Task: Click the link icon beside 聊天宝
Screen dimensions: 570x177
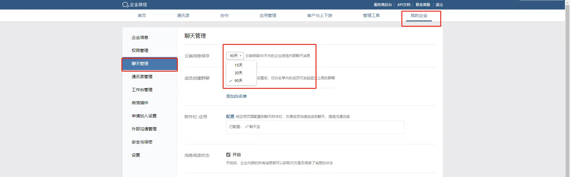Action: 247,127
